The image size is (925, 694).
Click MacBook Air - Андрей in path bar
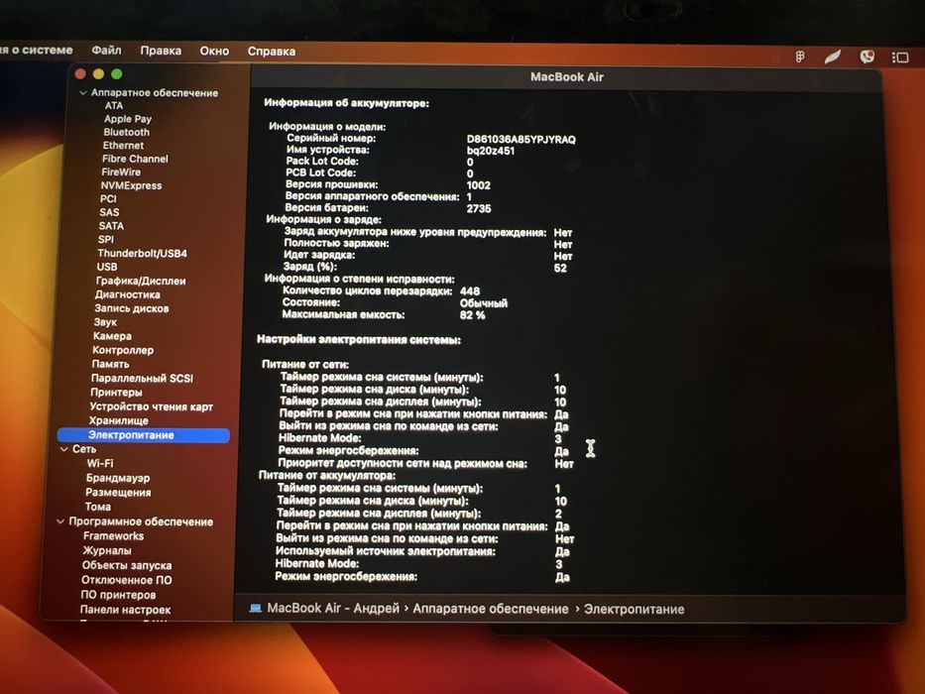333,609
